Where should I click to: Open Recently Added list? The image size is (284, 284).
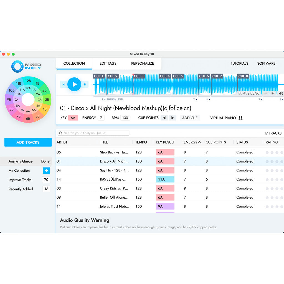(x=21, y=189)
